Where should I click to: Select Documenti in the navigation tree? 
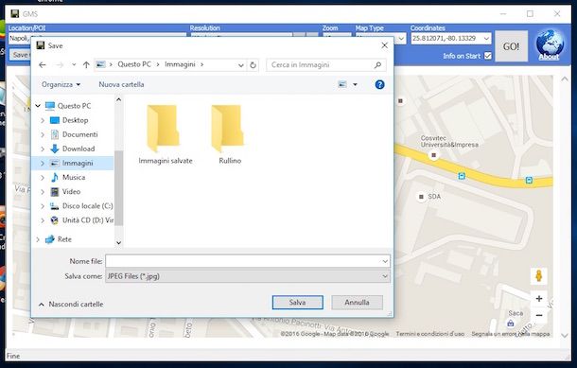(x=79, y=134)
